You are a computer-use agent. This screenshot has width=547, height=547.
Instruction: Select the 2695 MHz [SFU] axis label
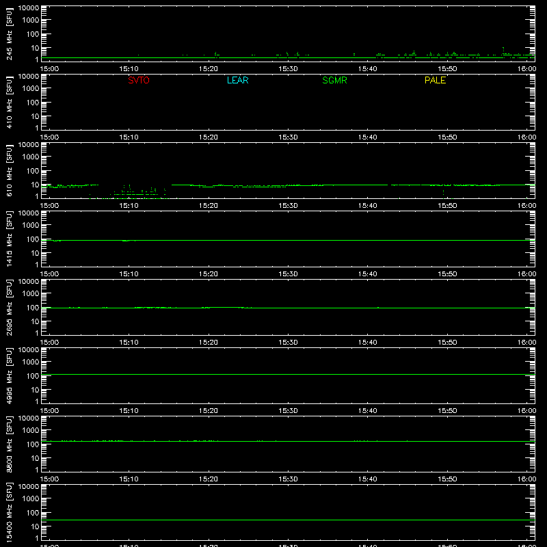coord(10,308)
